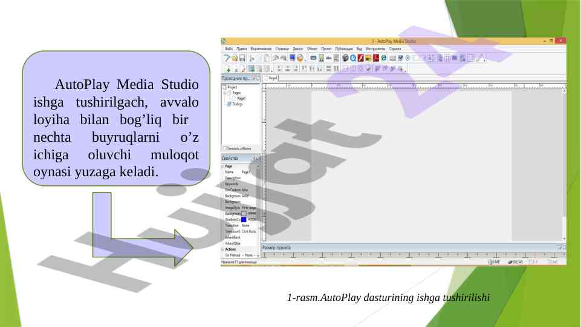581x327 pixels.
Task: Toggle the 'Показать события' checkbox
Action: (x=224, y=148)
